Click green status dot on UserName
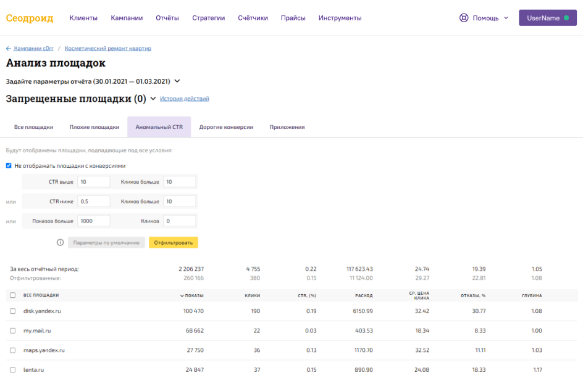 point(566,18)
